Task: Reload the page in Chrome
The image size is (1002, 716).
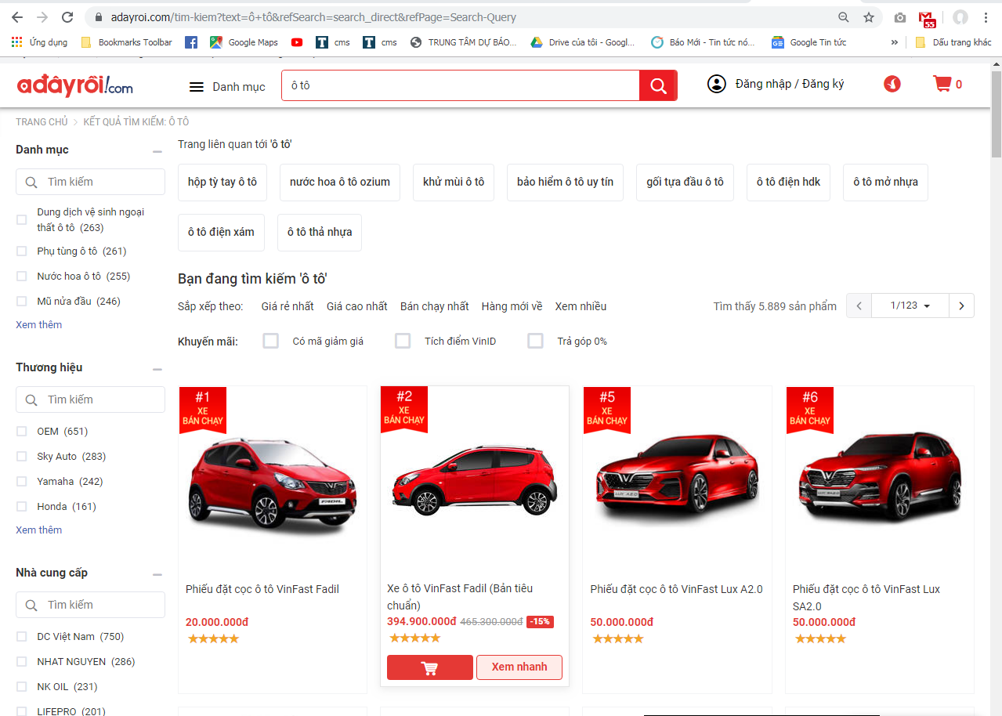Action: 67,17
